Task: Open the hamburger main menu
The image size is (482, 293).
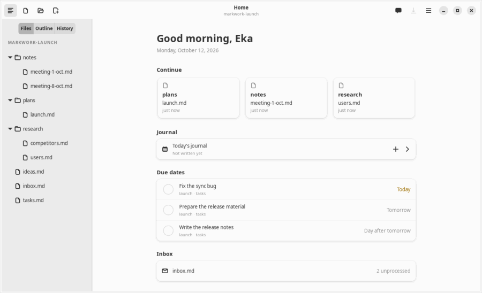Action: pos(428,11)
